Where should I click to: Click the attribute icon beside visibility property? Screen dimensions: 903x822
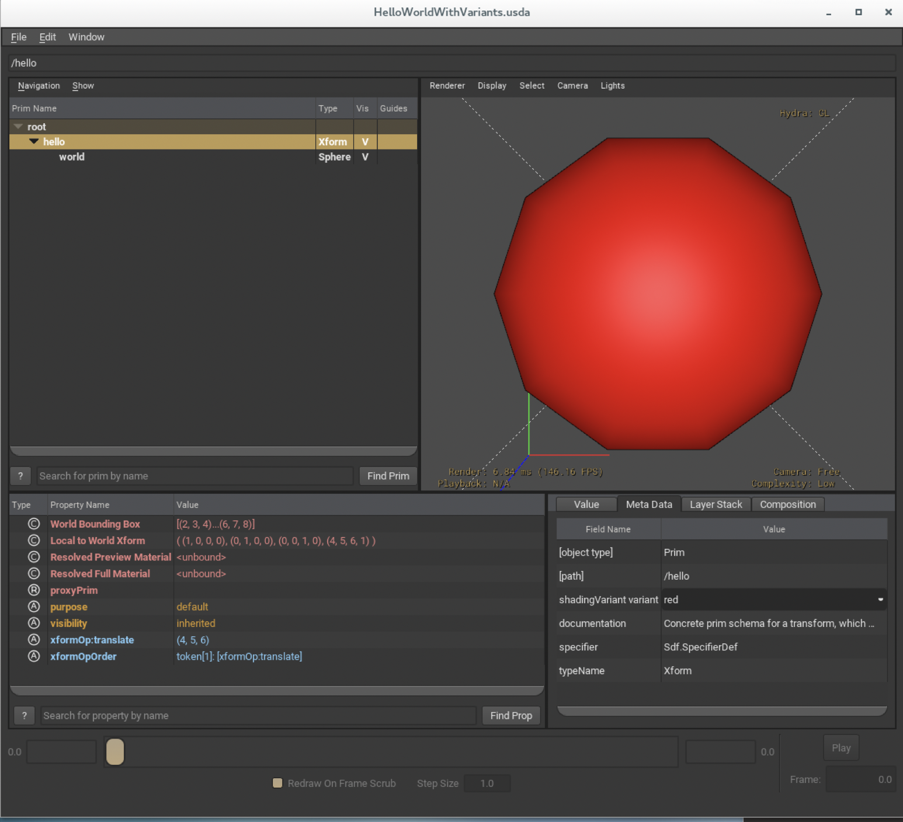click(34, 623)
